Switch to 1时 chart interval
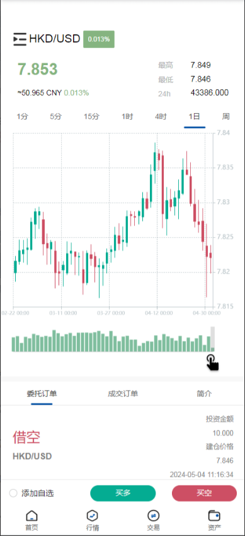This screenshot has width=245, height=536. 127,116
